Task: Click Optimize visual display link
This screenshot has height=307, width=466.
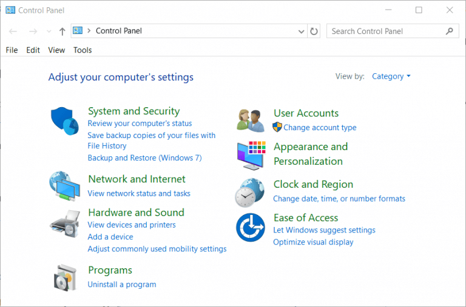Action: click(x=313, y=242)
